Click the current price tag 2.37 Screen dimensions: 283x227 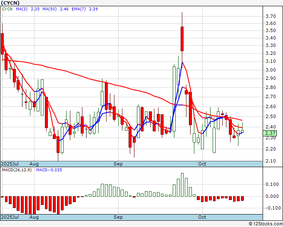pyautogui.click(x=270, y=133)
